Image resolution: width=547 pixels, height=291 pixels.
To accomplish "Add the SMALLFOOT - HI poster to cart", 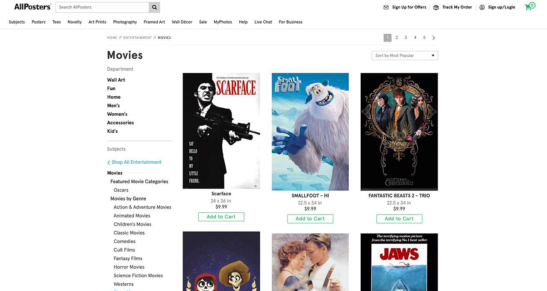I will click(310, 218).
